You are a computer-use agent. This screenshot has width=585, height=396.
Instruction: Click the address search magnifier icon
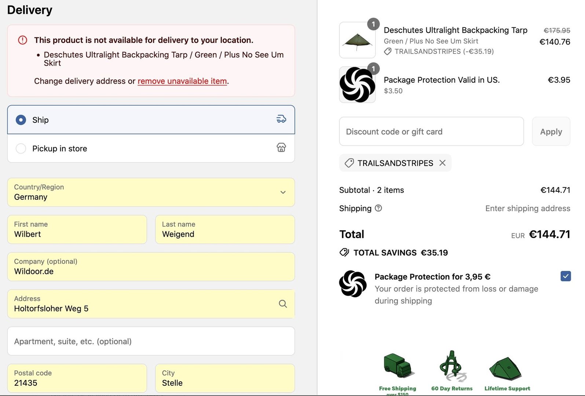(x=282, y=304)
